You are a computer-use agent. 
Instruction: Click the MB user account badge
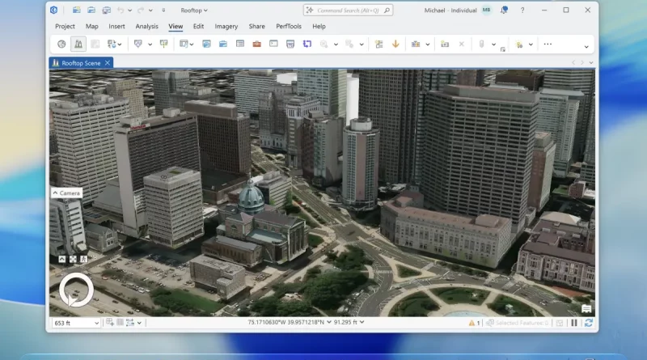tap(487, 10)
